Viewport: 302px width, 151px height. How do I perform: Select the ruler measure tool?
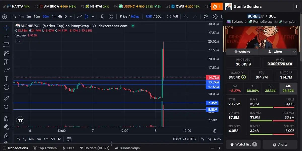coord(6,99)
